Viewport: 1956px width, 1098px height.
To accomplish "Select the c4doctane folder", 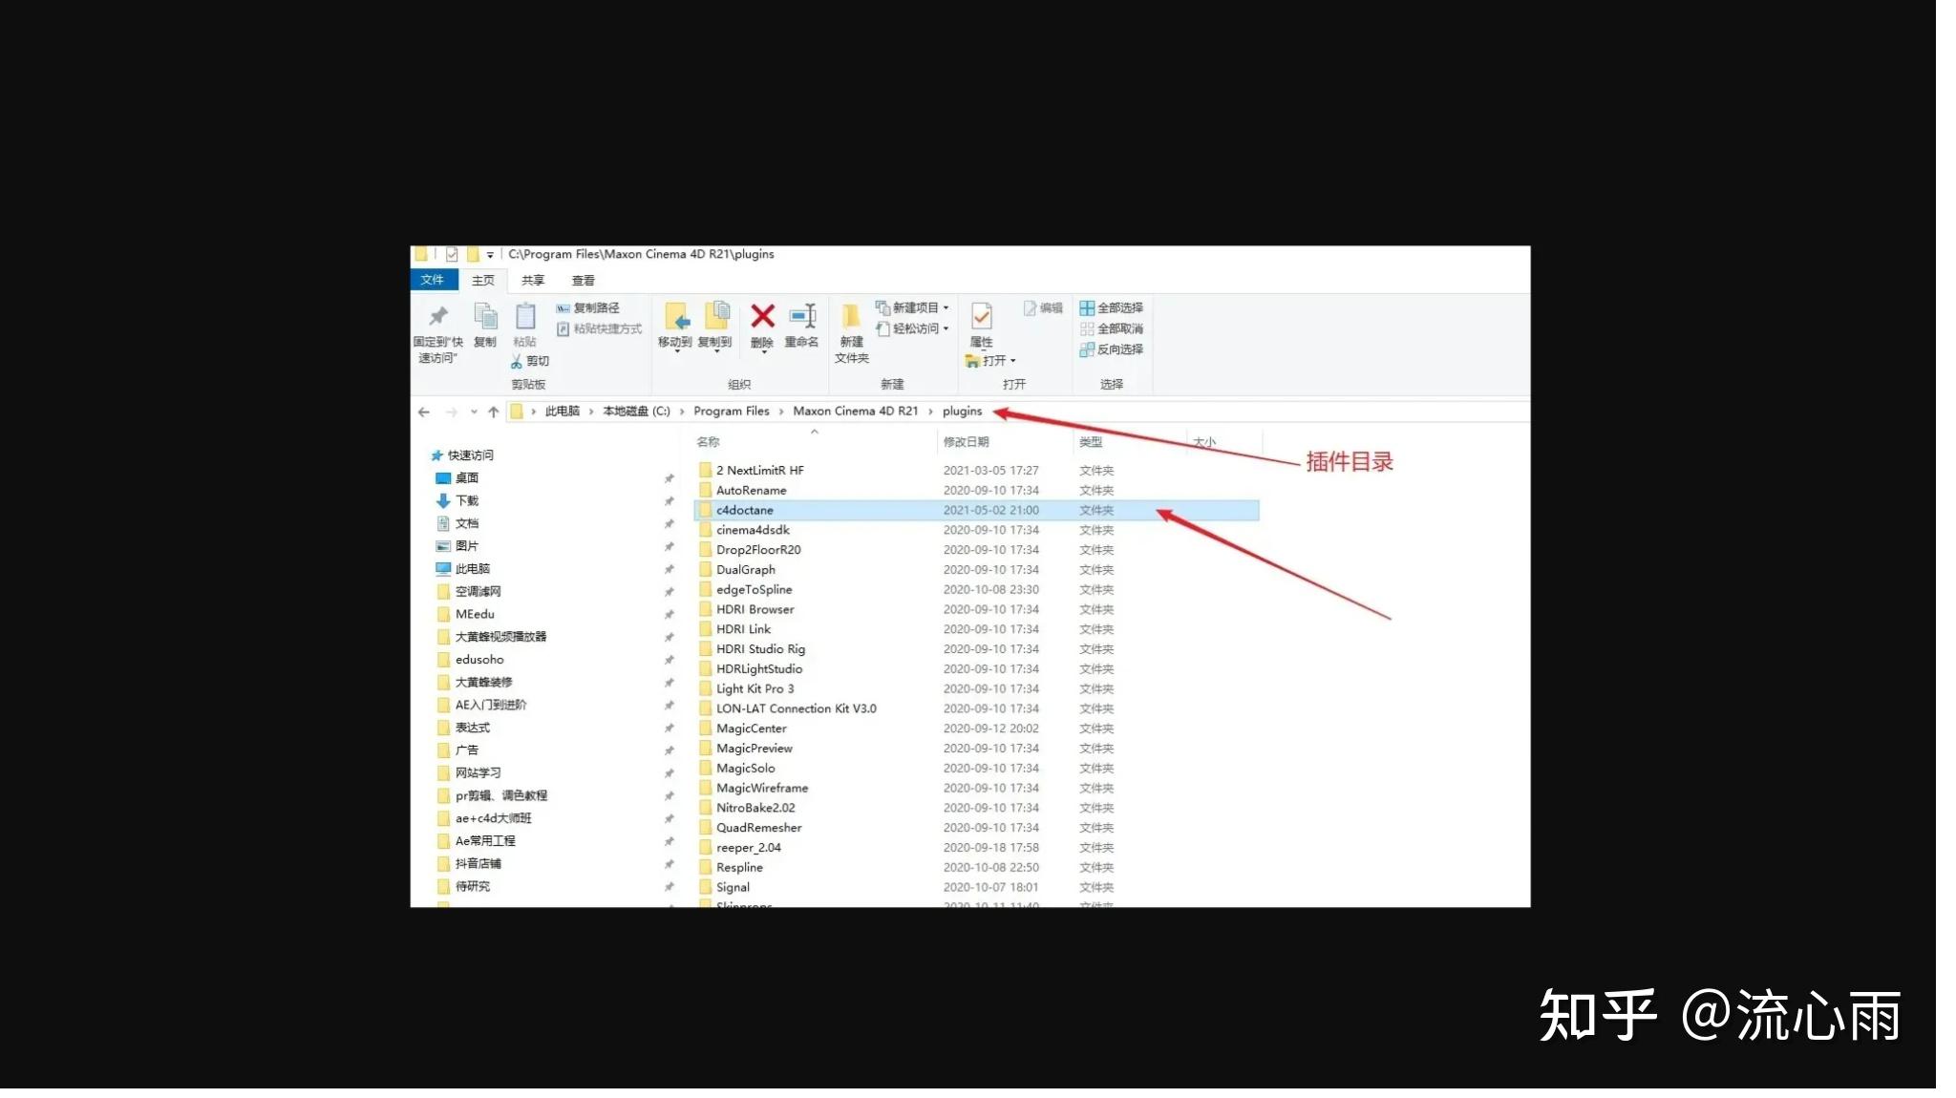I will point(744,511).
